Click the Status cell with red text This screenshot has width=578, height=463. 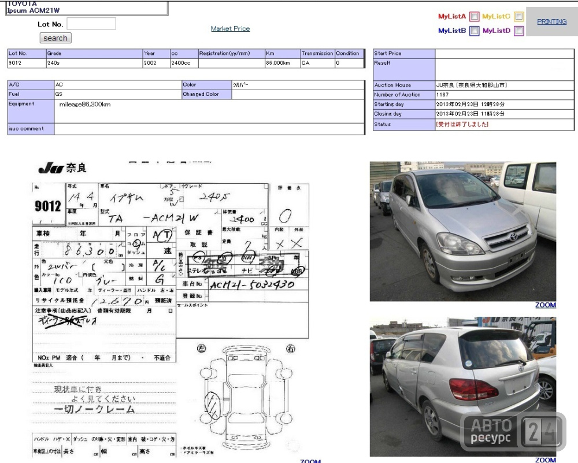click(x=504, y=125)
